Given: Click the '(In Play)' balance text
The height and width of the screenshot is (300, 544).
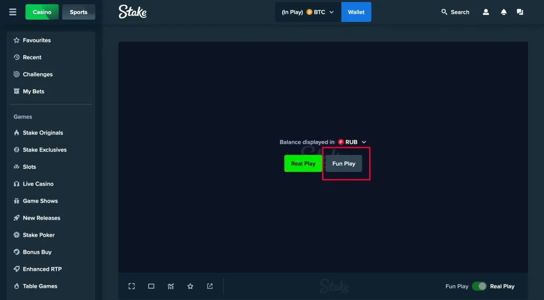Looking at the screenshot, I should point(292,12).
